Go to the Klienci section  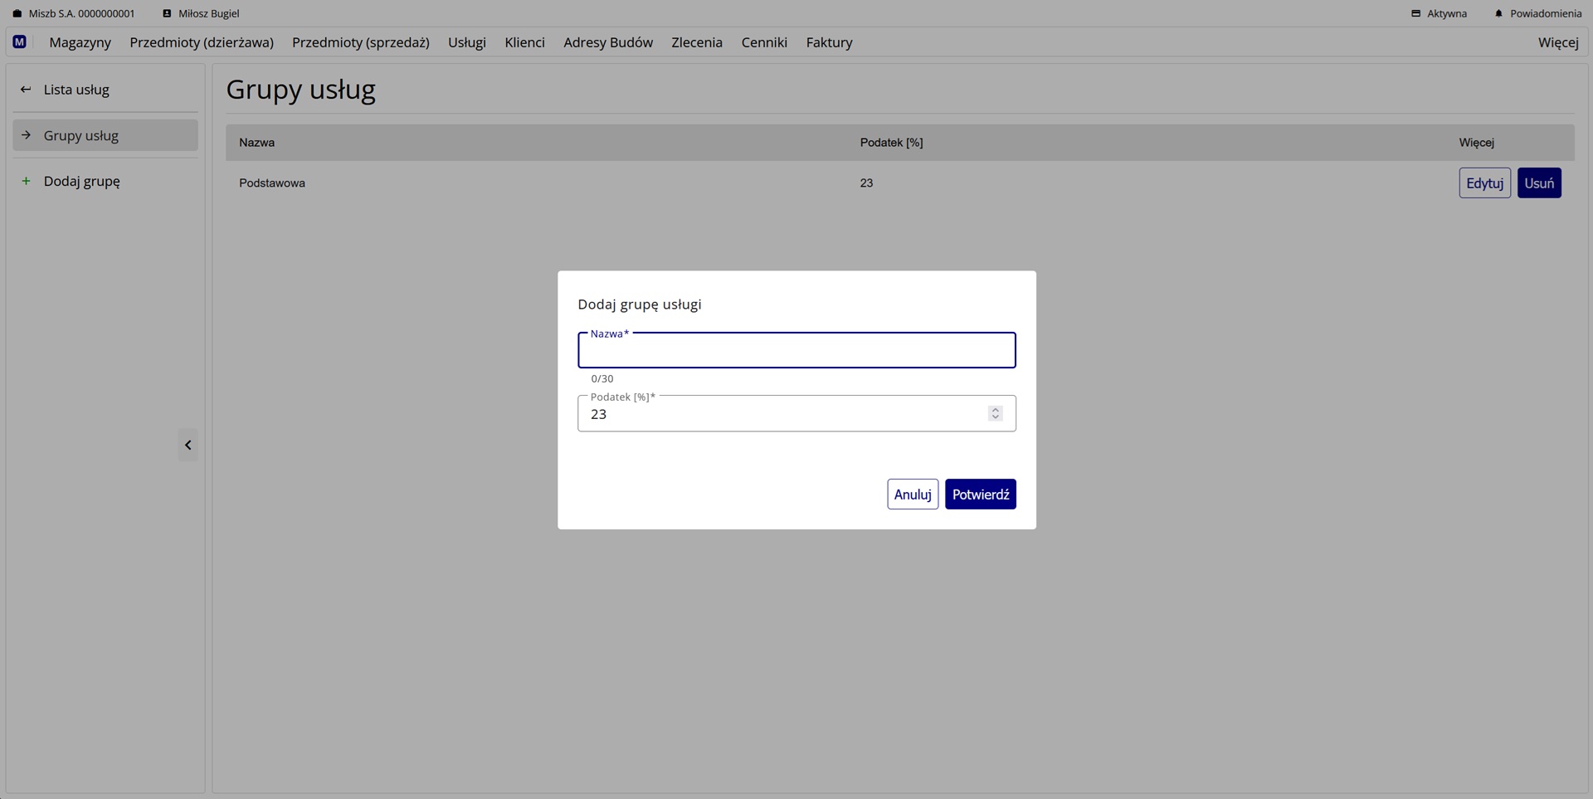click(x=524, y=42)
